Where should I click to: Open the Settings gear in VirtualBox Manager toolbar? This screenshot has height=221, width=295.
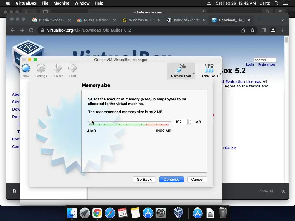(x=41, y=68)
